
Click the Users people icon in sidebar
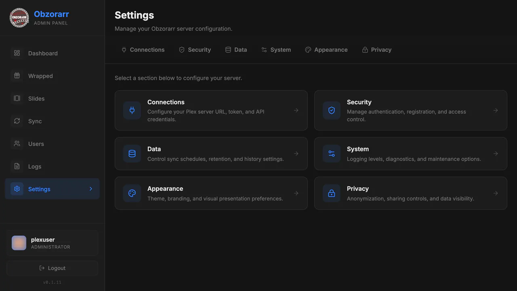[x=17, y=143]
